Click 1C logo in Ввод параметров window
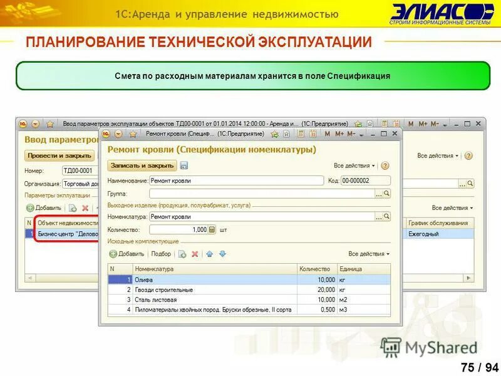Image resolution: width=501 pixels, height=376 pixels. pos(23,124)
